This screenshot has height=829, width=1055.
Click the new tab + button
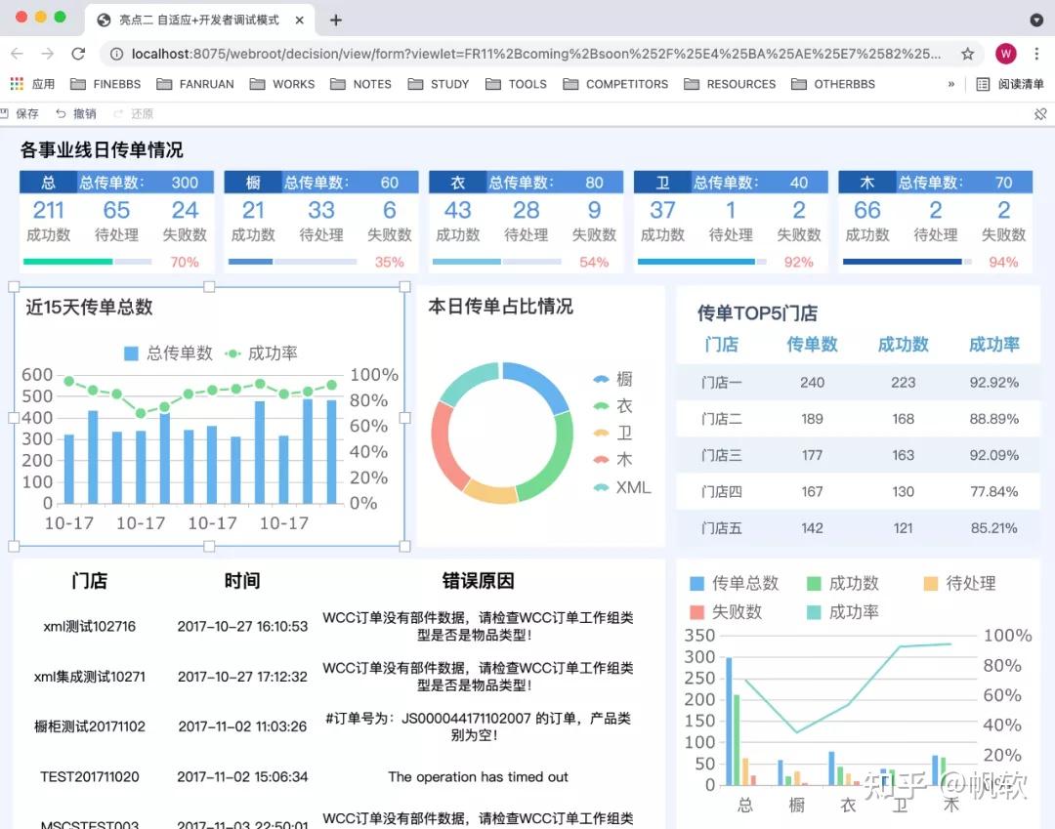[x=336, y=19]
